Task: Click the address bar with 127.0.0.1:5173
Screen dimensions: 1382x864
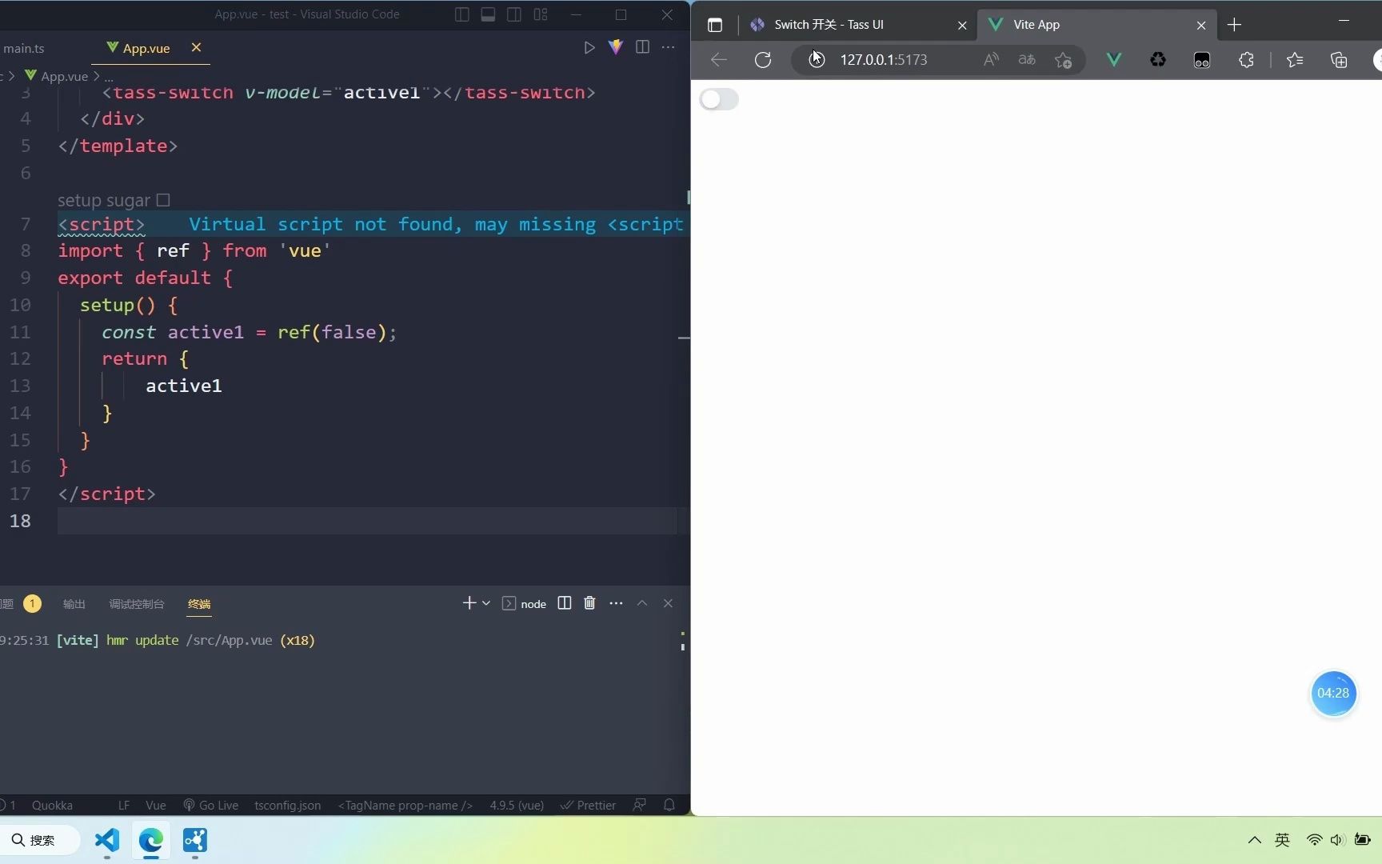Action: click(884, 59)
